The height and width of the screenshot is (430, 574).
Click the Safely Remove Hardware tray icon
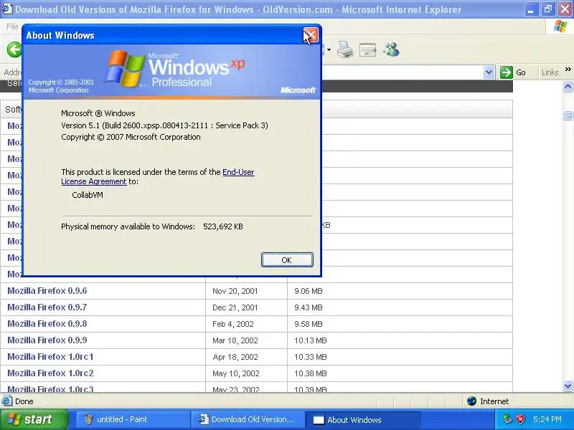click(x=507, y=419)
